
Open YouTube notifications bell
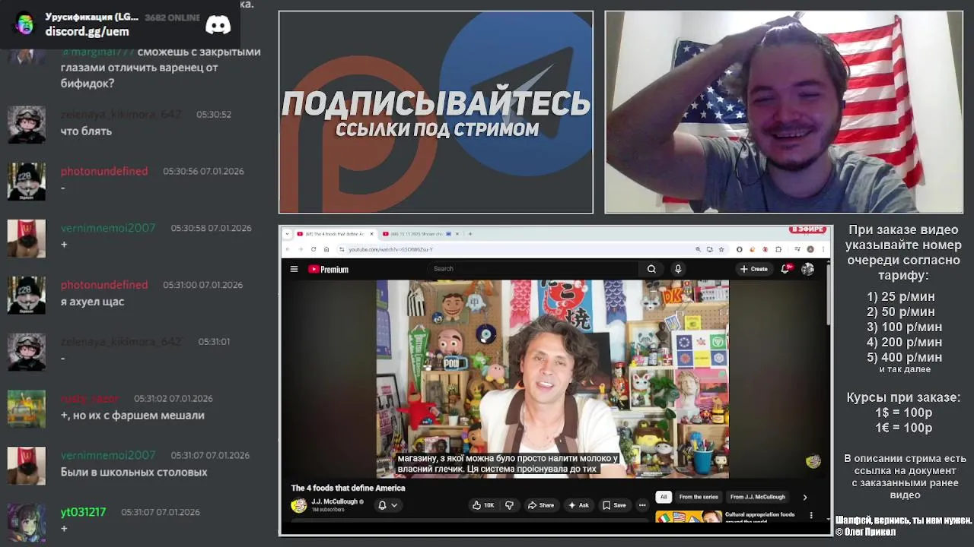pos(785,269)
